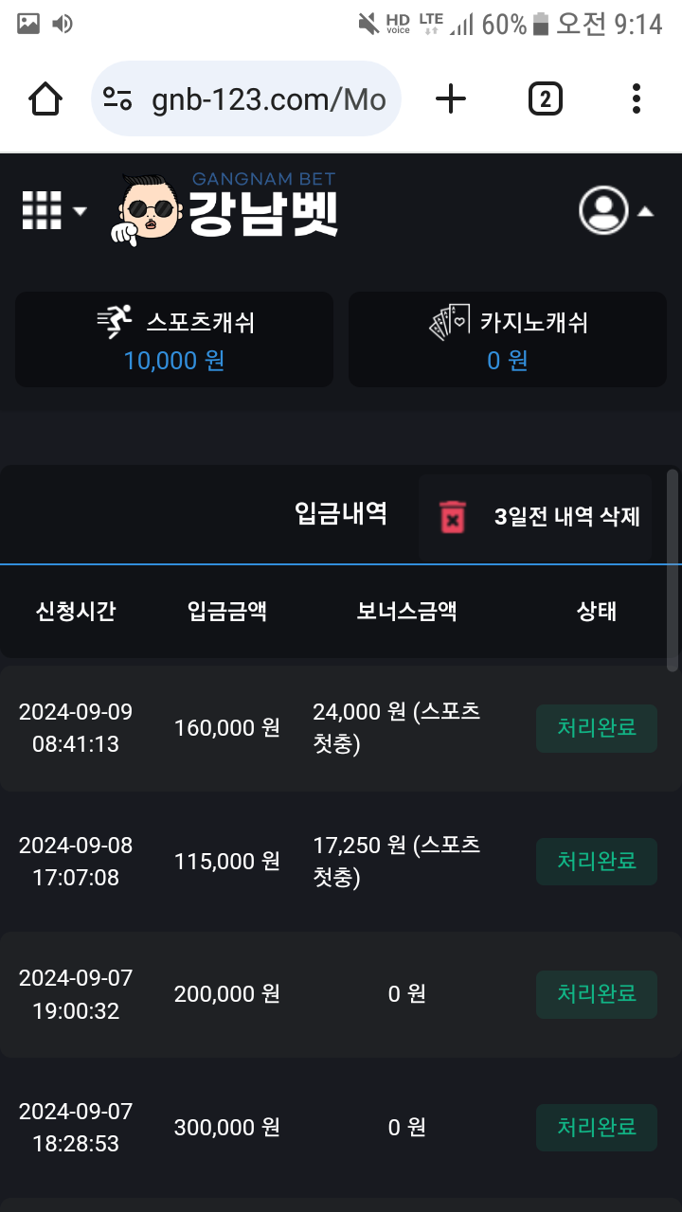Screen dimensions: 682x1212
Task: Open the user profile icon
Action: pos(603,210)
